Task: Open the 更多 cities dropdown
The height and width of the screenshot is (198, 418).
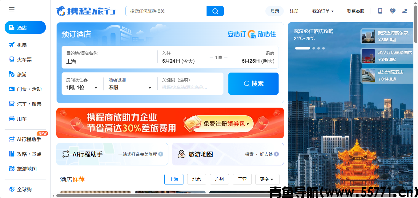Action: [267, 179]
